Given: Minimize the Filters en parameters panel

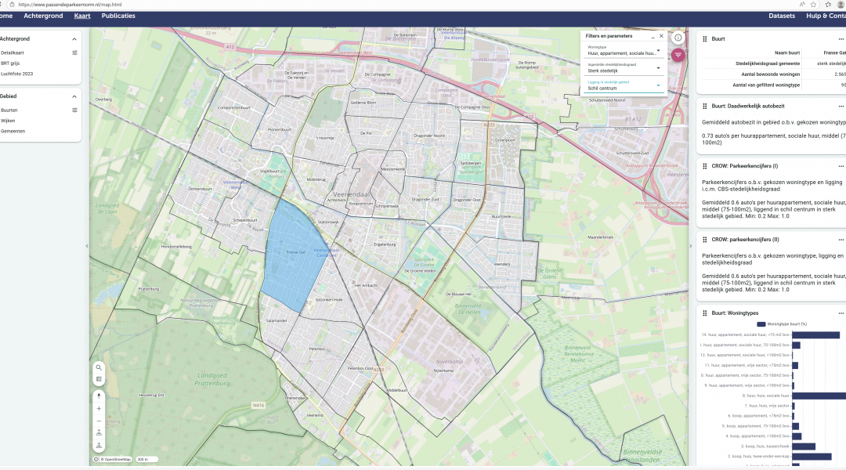Looking at the screenshot, I should (653, 36).
